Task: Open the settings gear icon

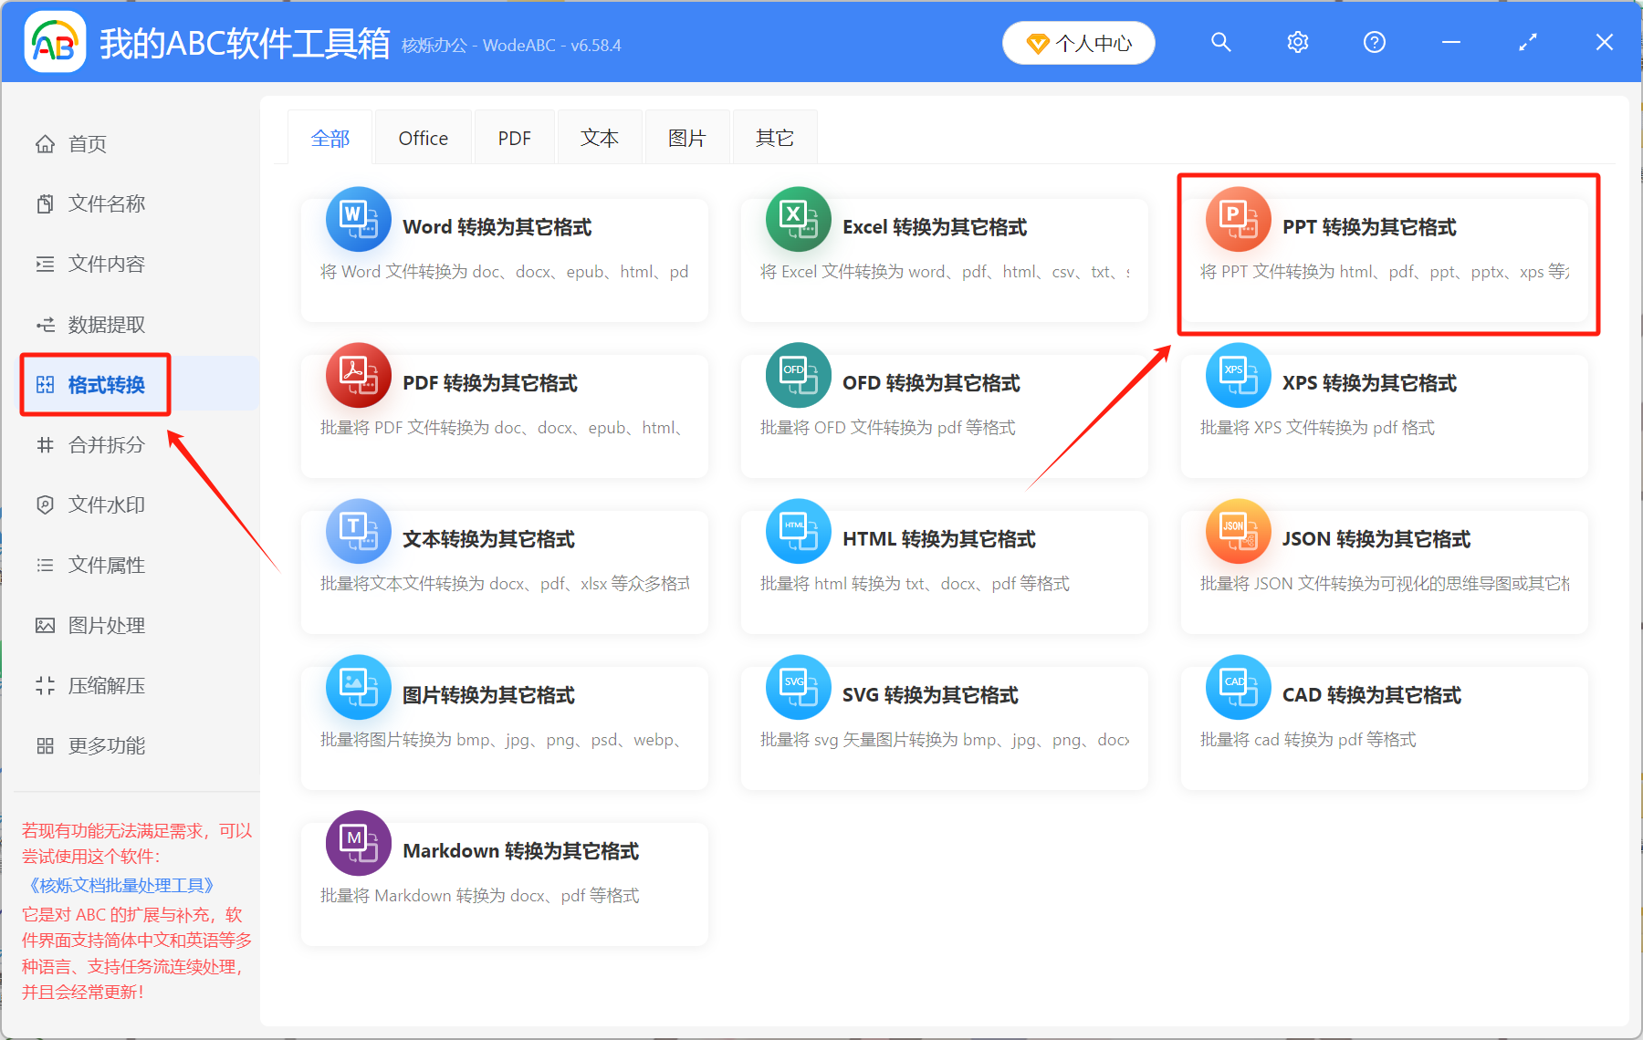Action: [1298, 42]
